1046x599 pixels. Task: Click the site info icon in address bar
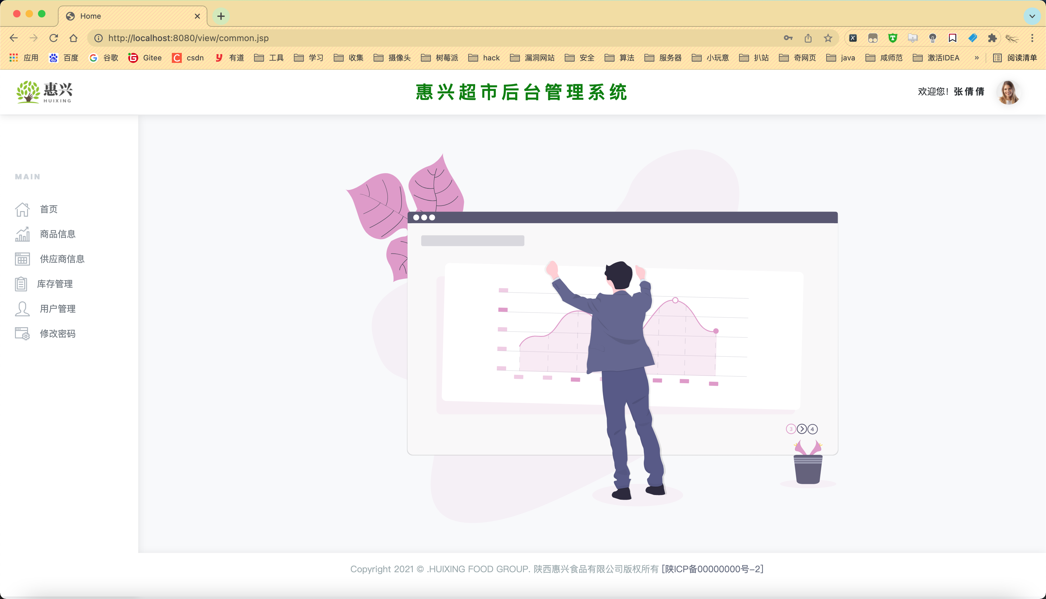click(98, 38)
